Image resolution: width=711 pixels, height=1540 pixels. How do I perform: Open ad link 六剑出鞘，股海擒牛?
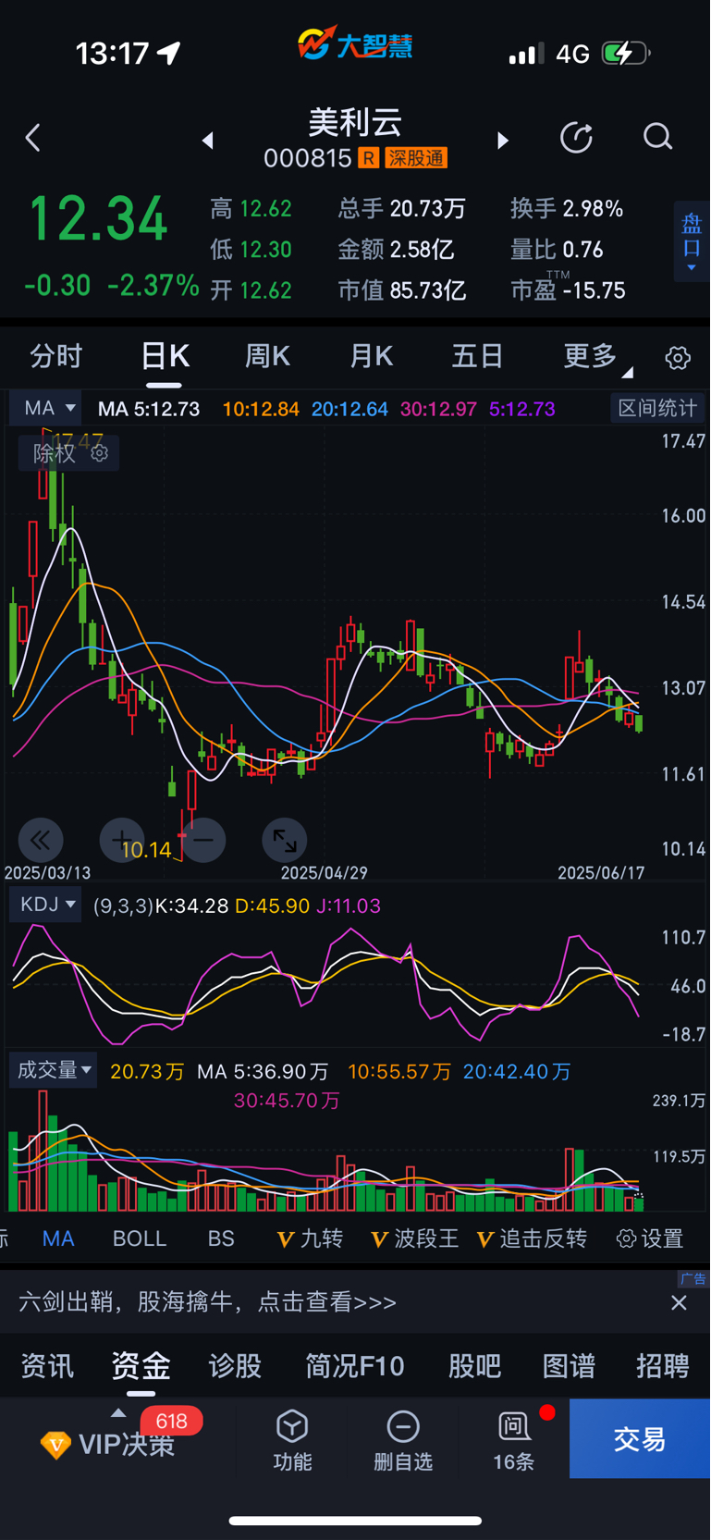pos(207,1302)
